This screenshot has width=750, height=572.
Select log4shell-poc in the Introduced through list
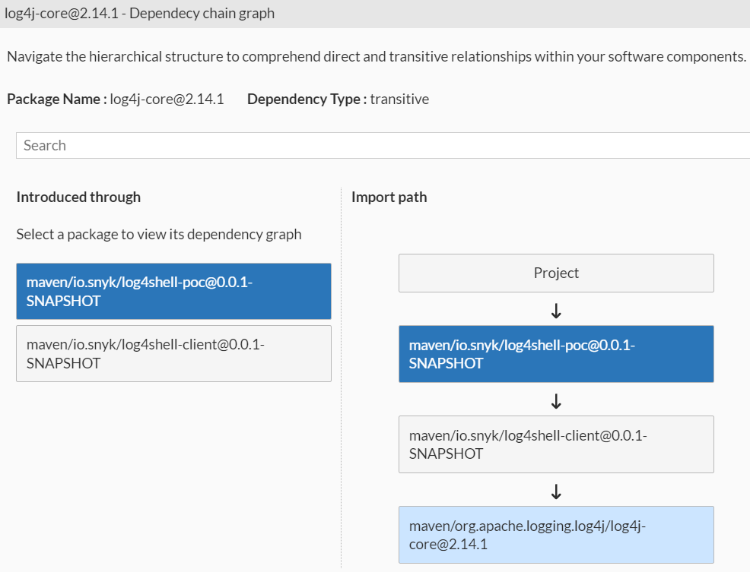(173, 291)
